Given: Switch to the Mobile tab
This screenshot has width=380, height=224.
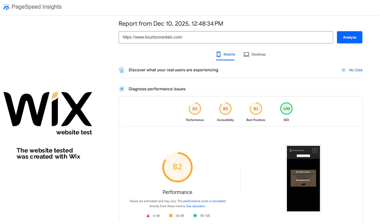Looking at the screenshot, I should (x=225, y=54).
